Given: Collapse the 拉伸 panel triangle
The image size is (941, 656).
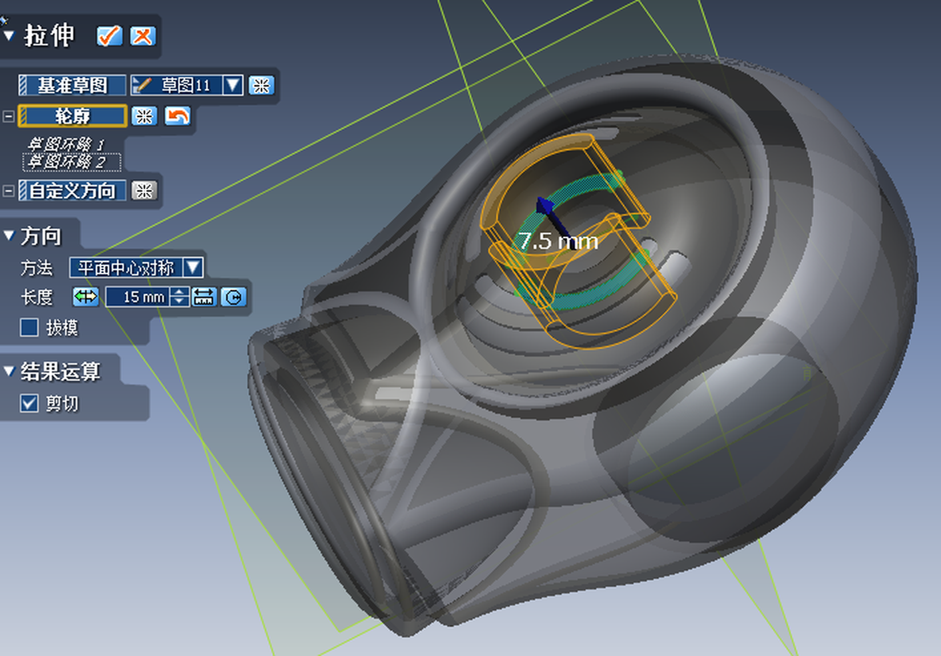Looking at the screenshot, I should click(x=9, y=35).
